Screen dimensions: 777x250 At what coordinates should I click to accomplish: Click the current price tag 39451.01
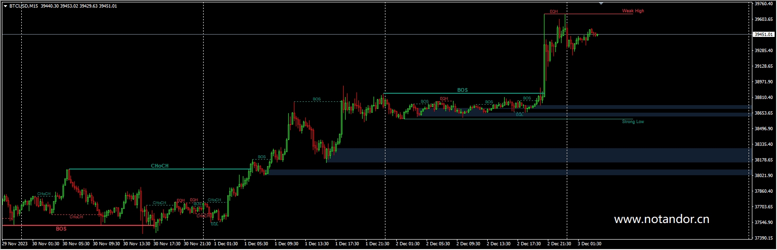763,35
